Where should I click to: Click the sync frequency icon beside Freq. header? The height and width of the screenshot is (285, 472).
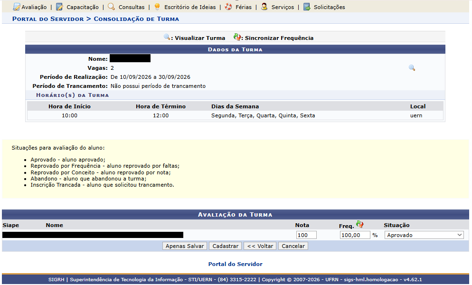pos(360,224)
